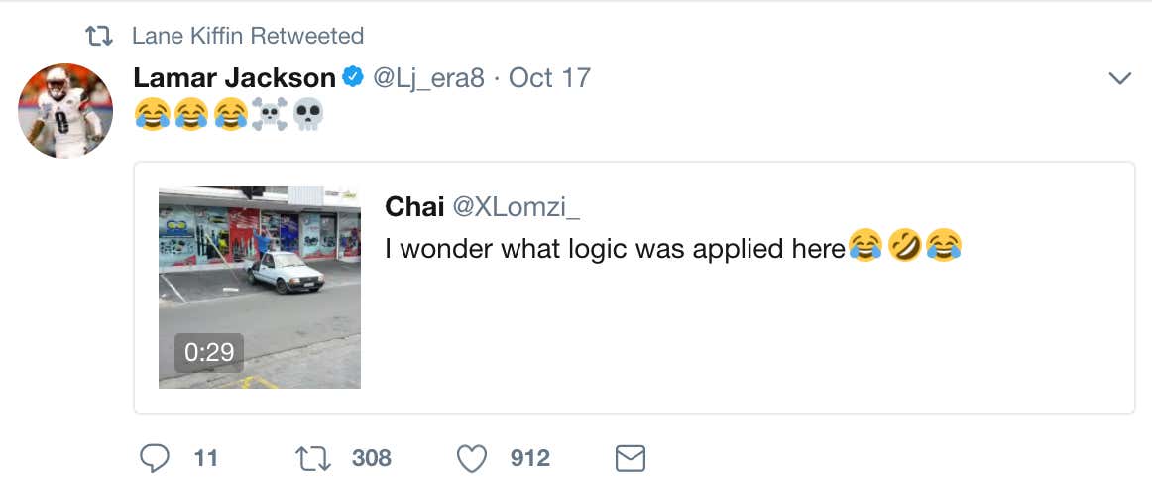Click retweet arrows icon beside Lane Kiffin
Screen dimensions: 1152x494
coord(99,37)
